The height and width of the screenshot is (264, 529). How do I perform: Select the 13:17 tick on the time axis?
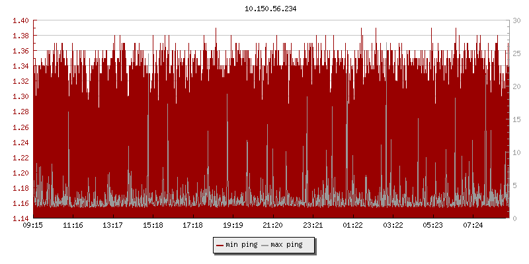point(113,226)
